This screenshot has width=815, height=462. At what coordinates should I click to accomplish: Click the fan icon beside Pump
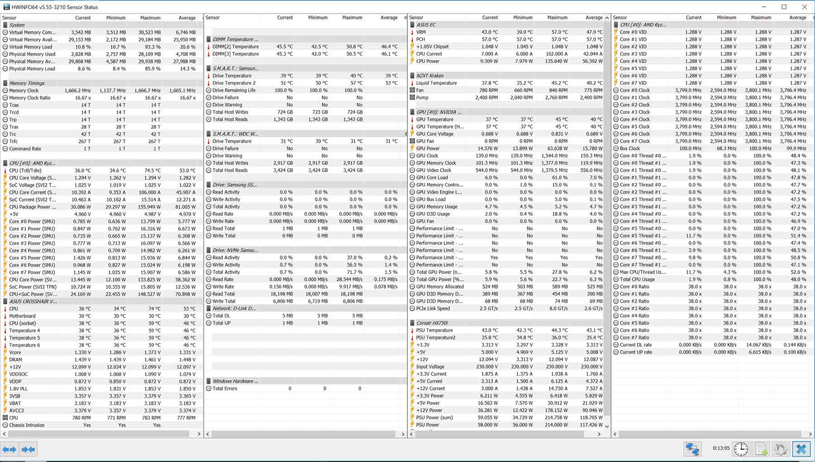pos(412,97)
